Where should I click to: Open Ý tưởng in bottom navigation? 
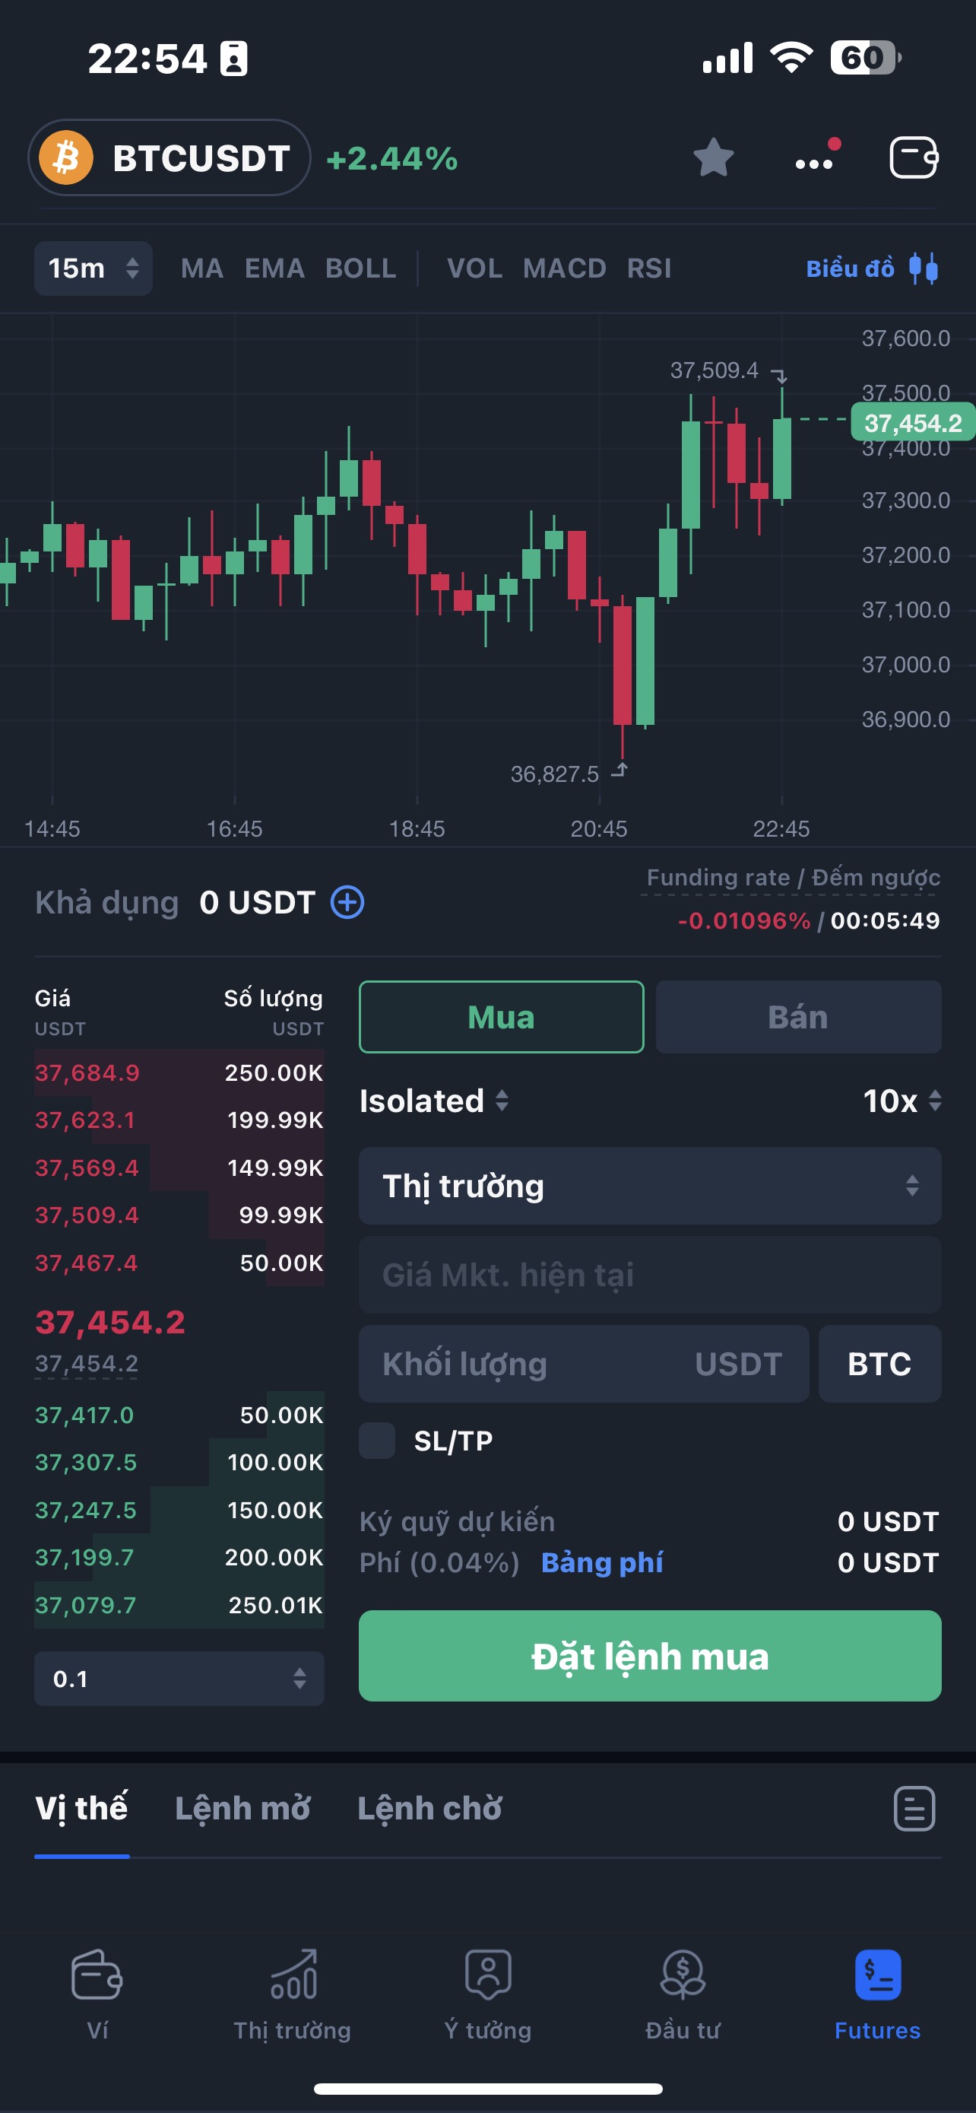(x=487, y=1994)
